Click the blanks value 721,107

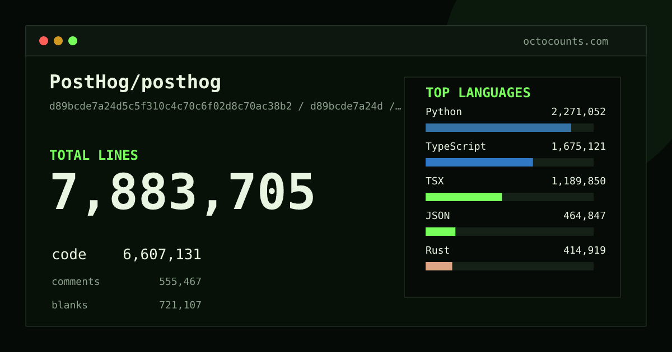pos(180,305)
